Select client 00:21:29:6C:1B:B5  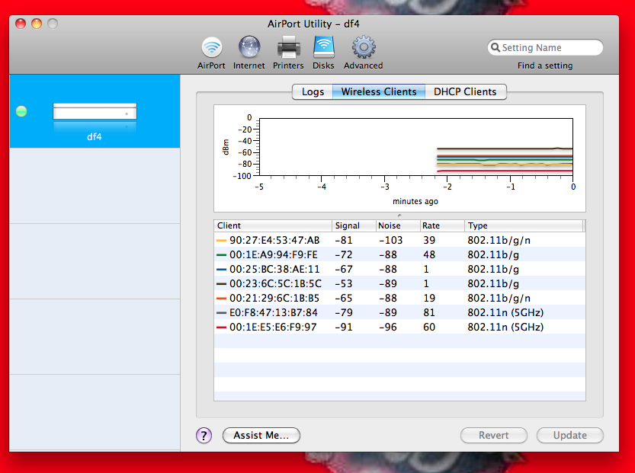(x=399, y=299)
